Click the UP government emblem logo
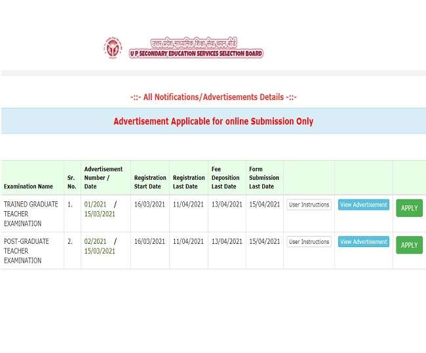Viewport: 426px width, 353px height. click(113, 48)
